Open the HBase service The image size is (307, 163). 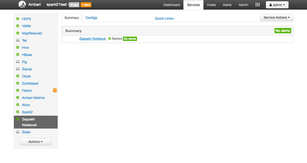tap(27, 55)
